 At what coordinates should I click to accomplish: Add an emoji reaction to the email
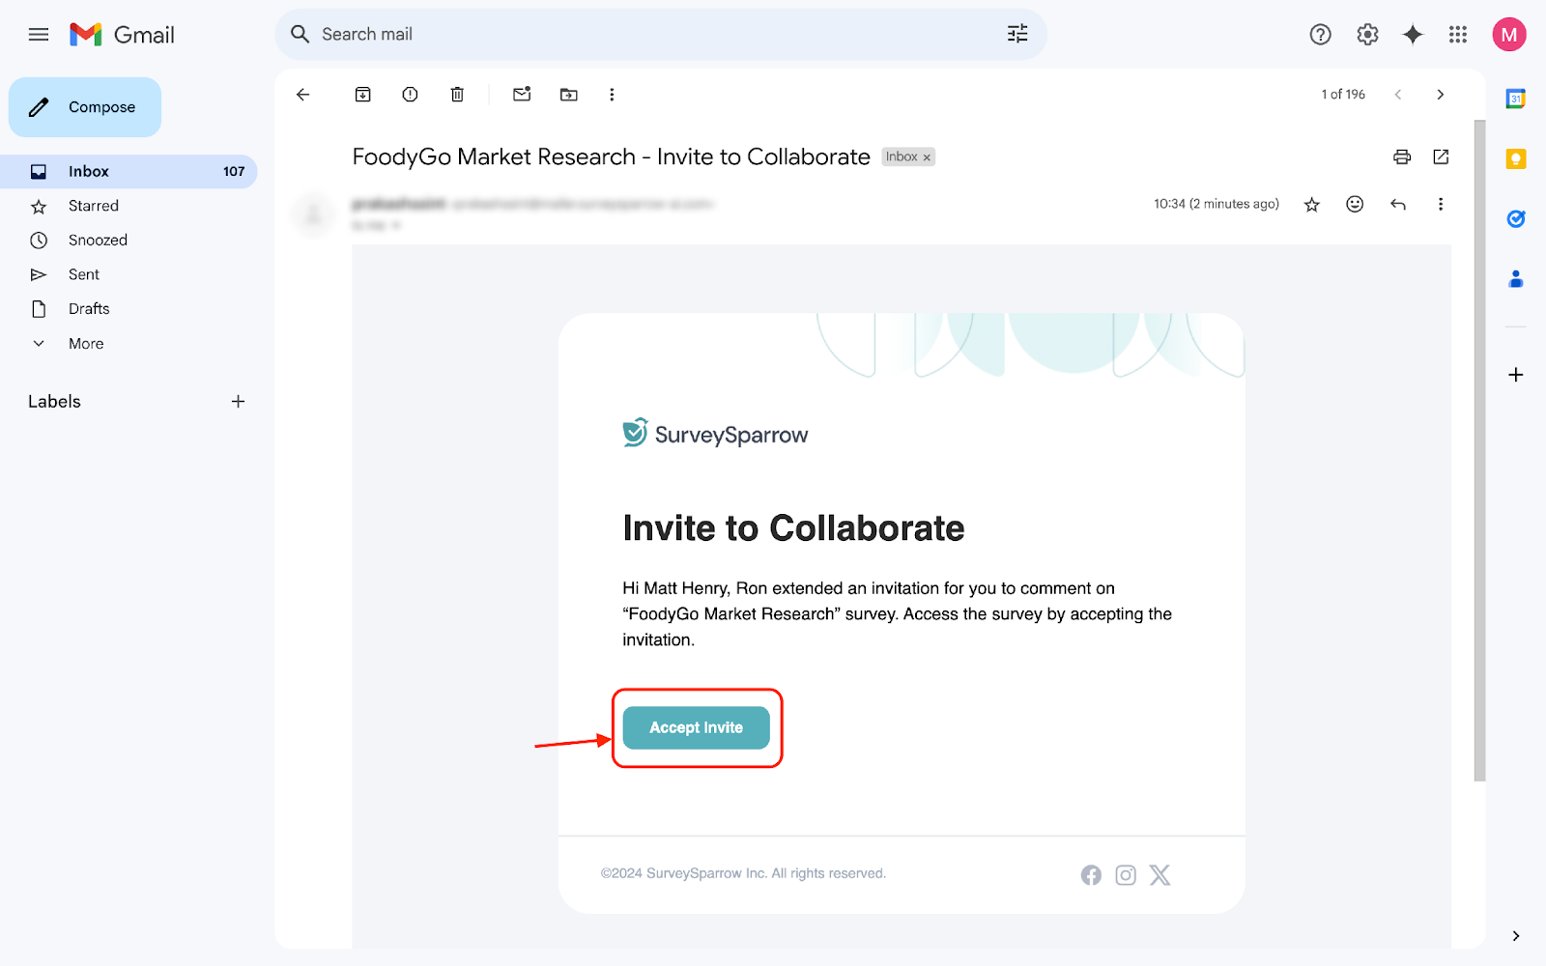[1355, 204]
